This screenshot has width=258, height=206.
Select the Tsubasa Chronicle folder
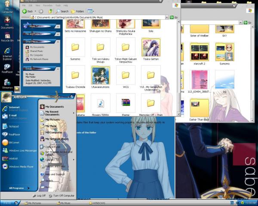point(75,77)
